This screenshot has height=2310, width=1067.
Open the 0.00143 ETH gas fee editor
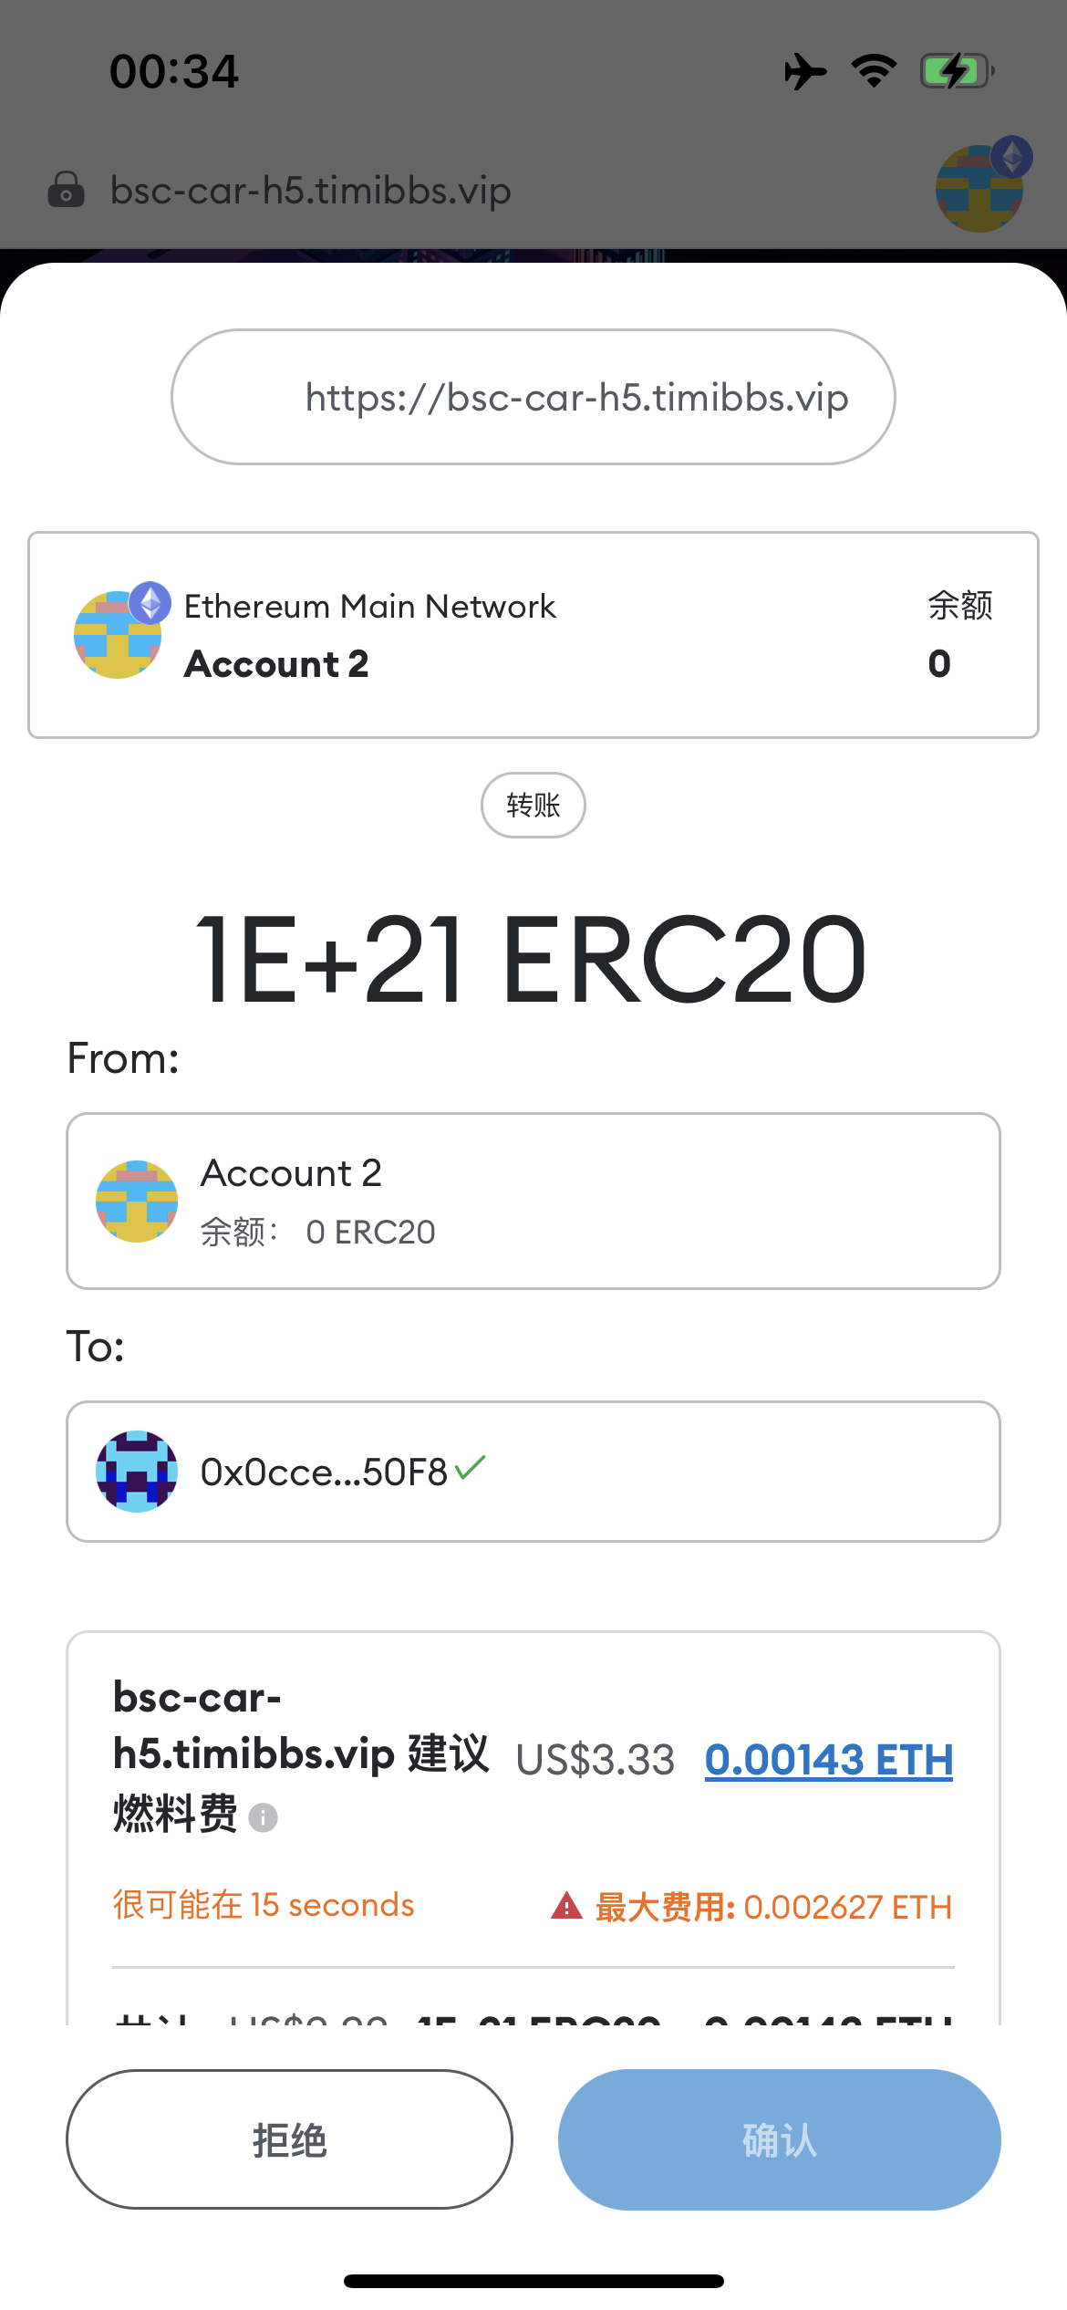(x=828, y=1758)
